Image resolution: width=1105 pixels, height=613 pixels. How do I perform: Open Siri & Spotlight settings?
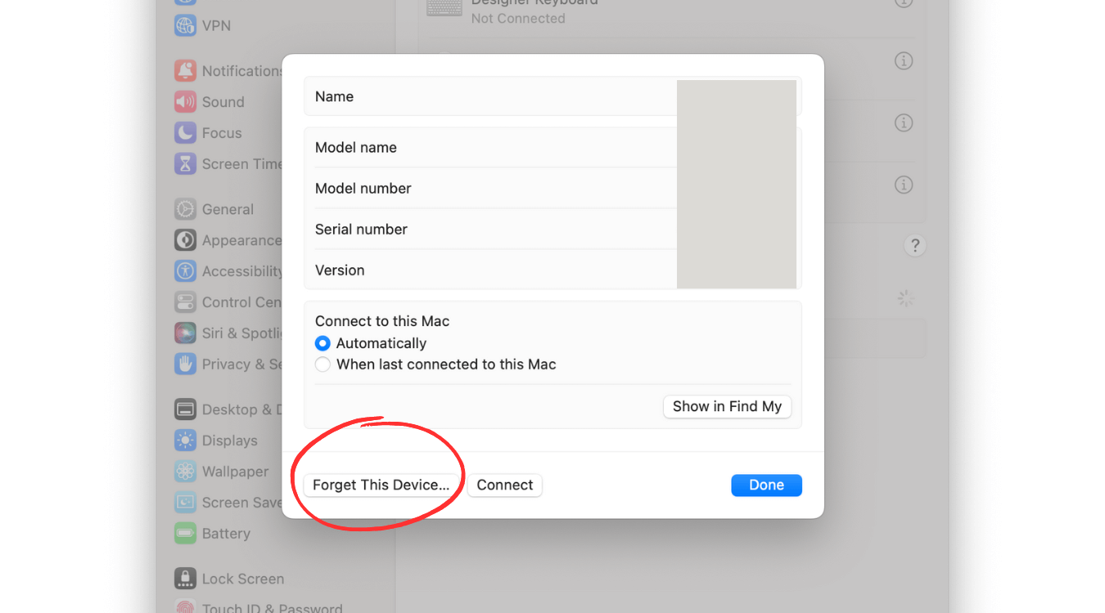click(185, 333)
